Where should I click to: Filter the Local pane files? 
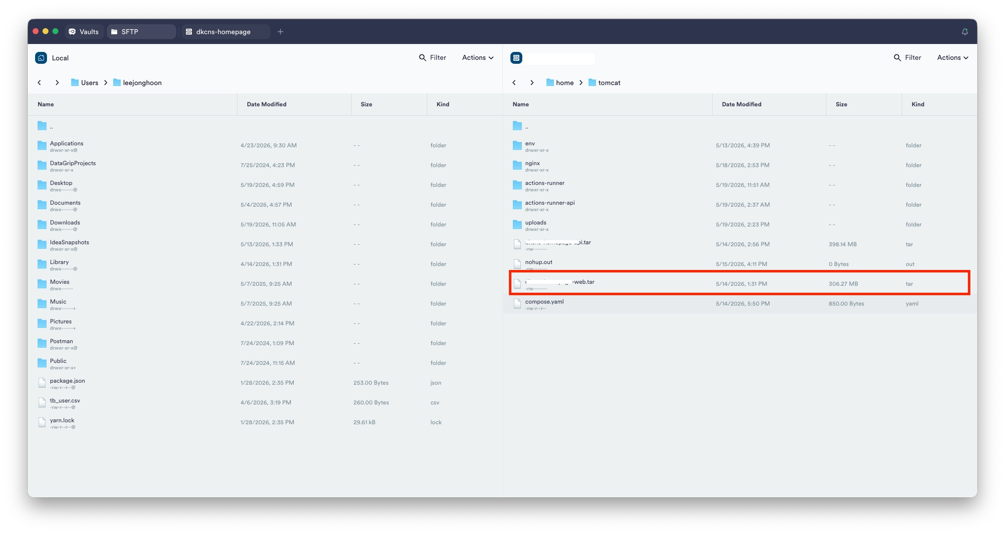[433, 58]
